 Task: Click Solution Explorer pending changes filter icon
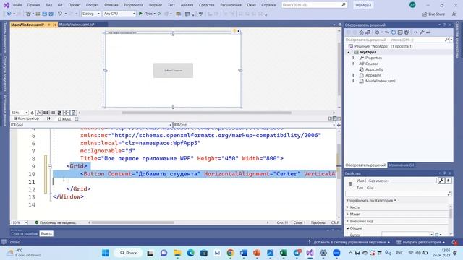(x=377, y=32)
